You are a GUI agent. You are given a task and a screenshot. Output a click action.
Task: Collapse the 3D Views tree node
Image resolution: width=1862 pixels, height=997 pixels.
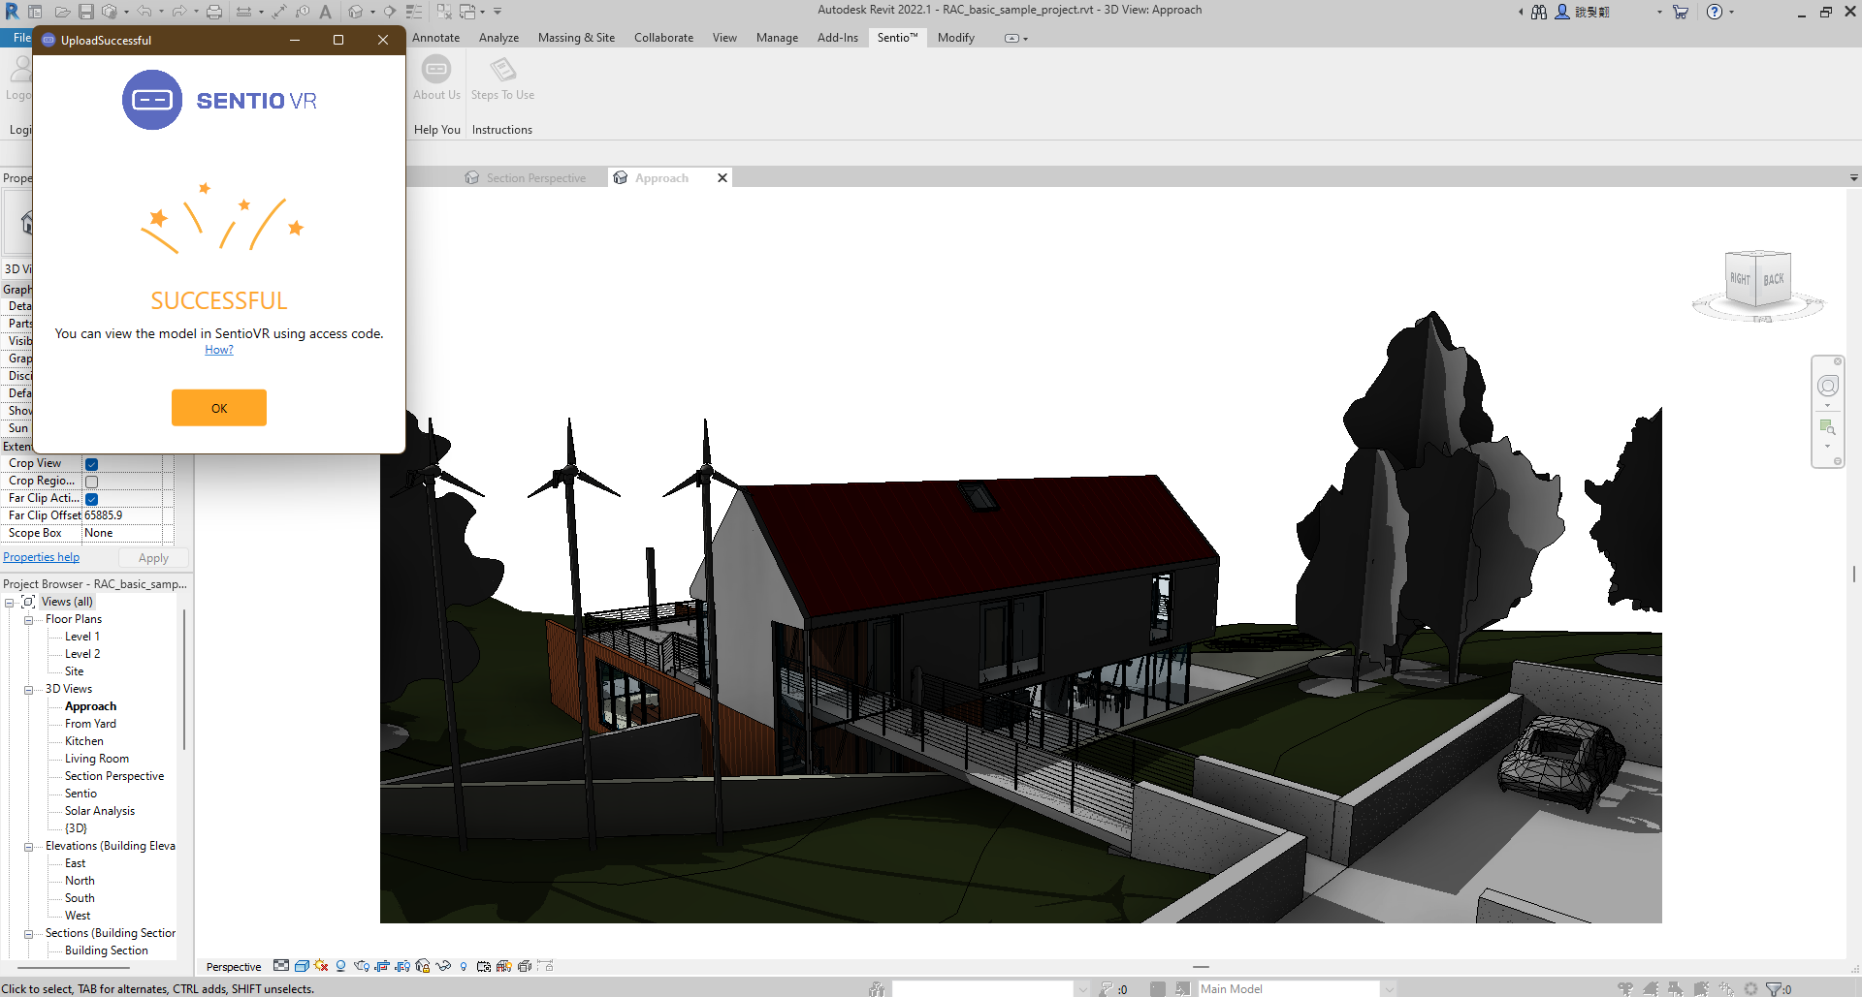point(29,690)
